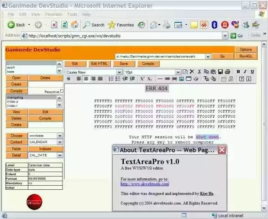Viewport: 268px width, 219px height.
Task: Align text right in the editor
Action: tap(93, 79)
